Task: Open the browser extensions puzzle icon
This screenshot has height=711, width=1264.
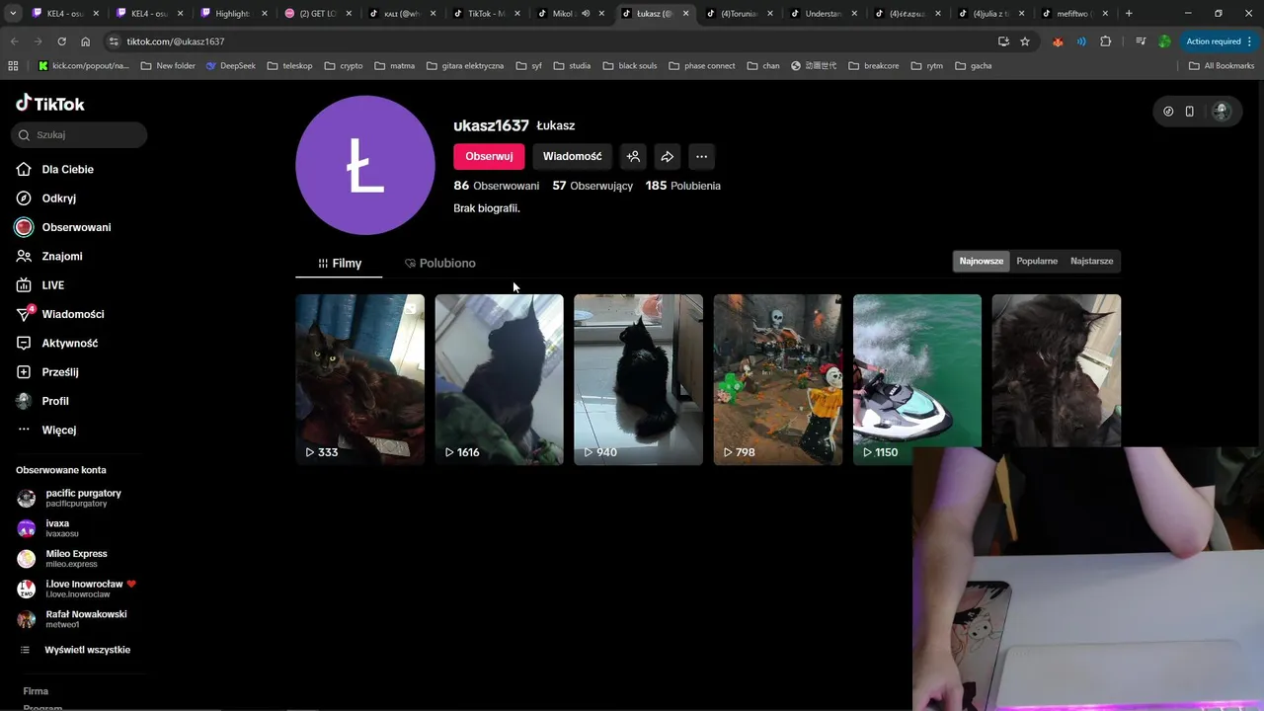Action: 1105,41
